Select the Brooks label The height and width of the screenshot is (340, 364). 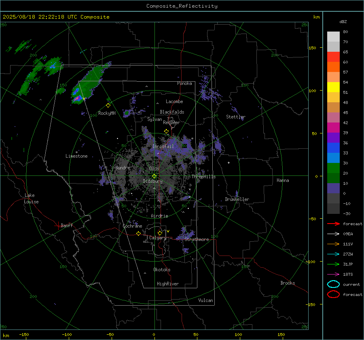288,283
